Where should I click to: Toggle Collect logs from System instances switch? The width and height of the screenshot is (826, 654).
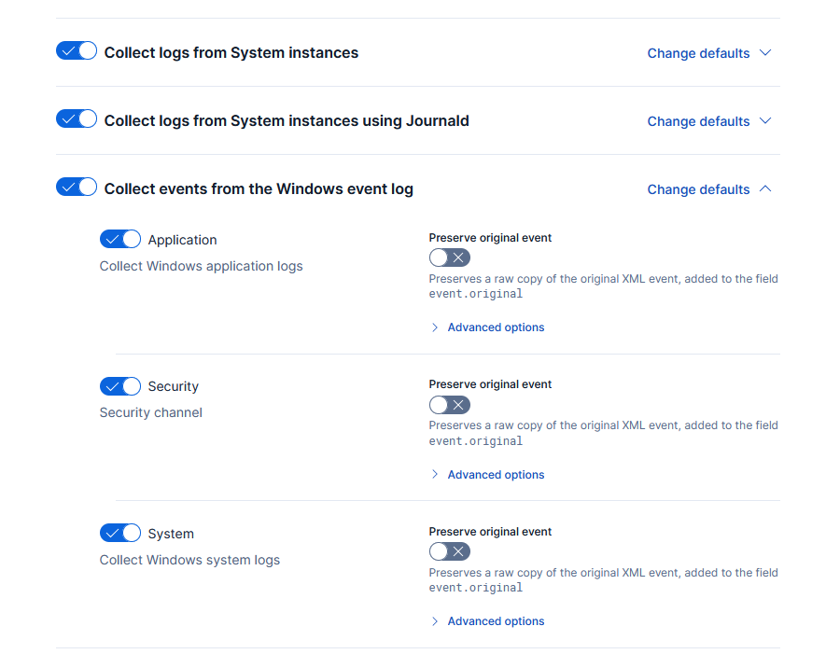pos(77,51)
